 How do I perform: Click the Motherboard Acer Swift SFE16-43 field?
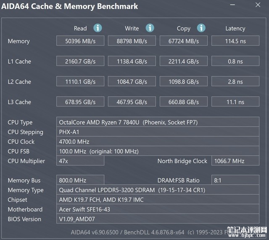tap(158, 209)
